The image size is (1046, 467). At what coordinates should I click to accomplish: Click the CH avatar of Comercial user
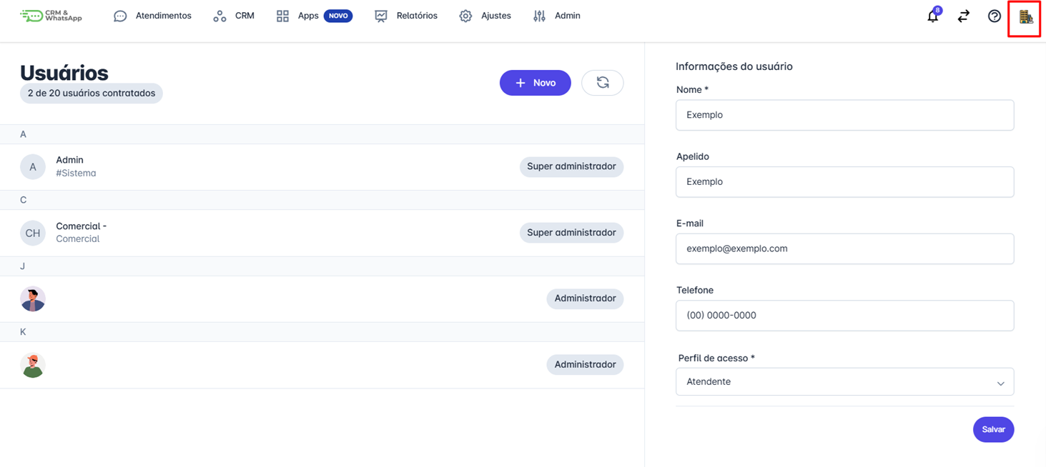click(x=33, y=233)
